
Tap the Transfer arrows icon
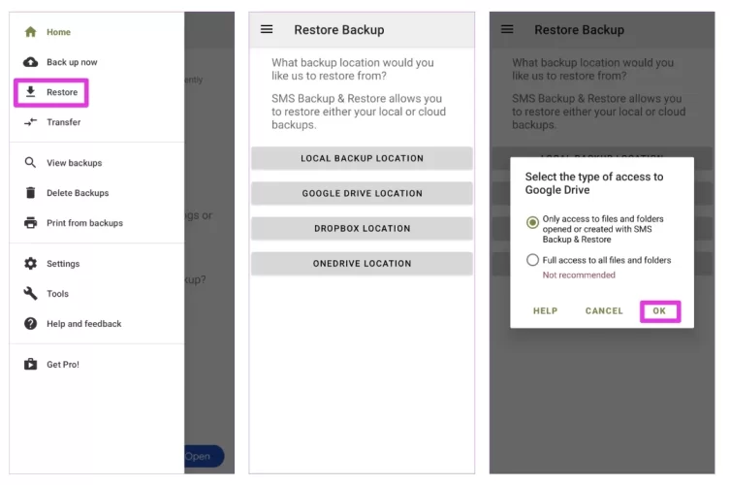pyautogui.click(x=30, y=122)
